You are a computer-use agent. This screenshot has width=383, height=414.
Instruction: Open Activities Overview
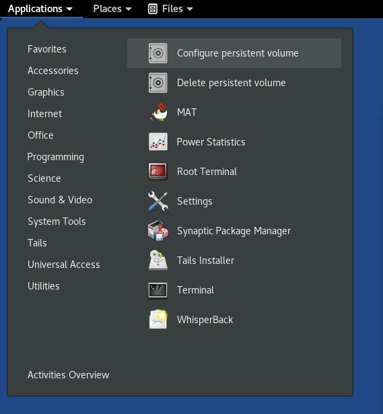[69, 375]
